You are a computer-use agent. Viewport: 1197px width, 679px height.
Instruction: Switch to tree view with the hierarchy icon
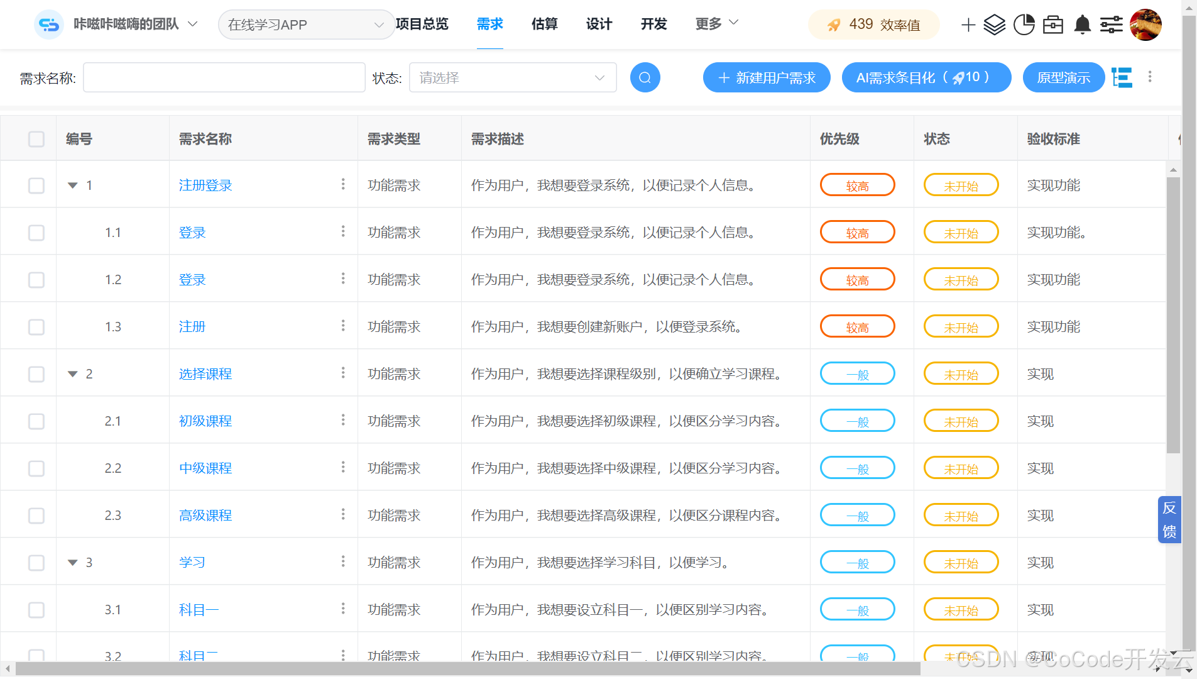click(1123, 77)
